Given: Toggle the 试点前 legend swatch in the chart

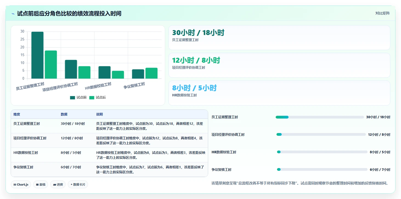Looking at the screenshot, I should click(x=72, y=98).
